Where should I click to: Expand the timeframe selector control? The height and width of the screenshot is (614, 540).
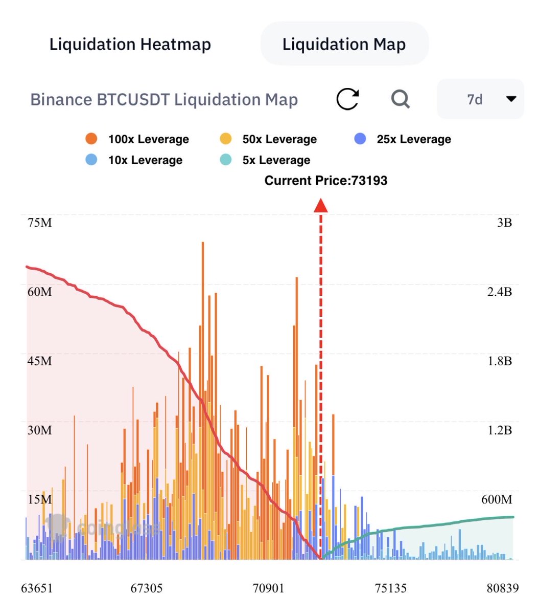coord(479,99)
